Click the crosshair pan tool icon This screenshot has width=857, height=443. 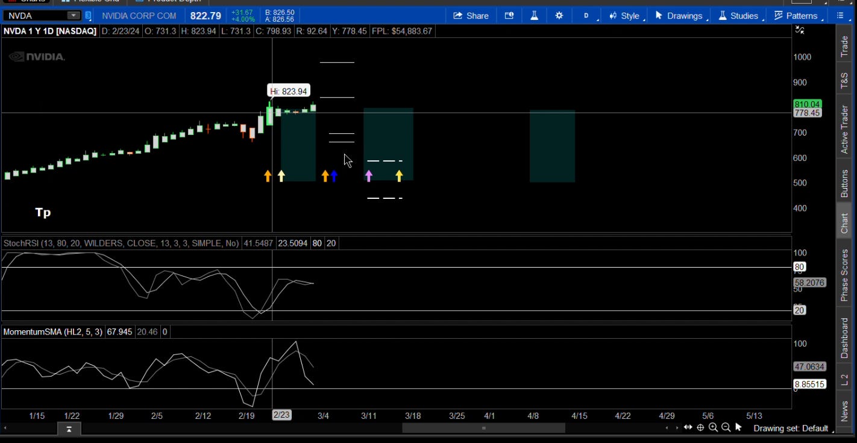700,428
